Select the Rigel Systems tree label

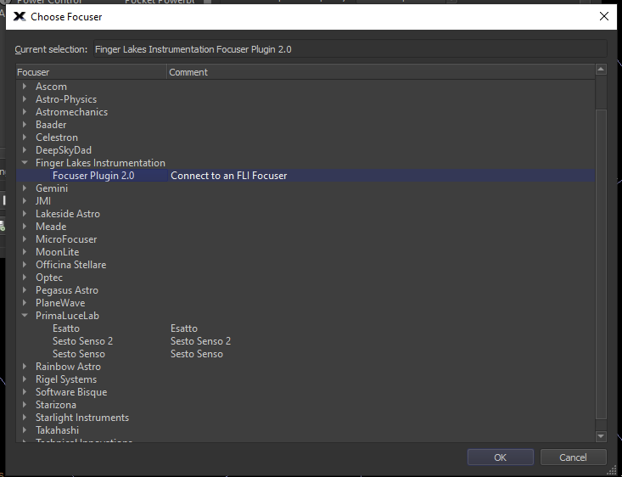66,379
